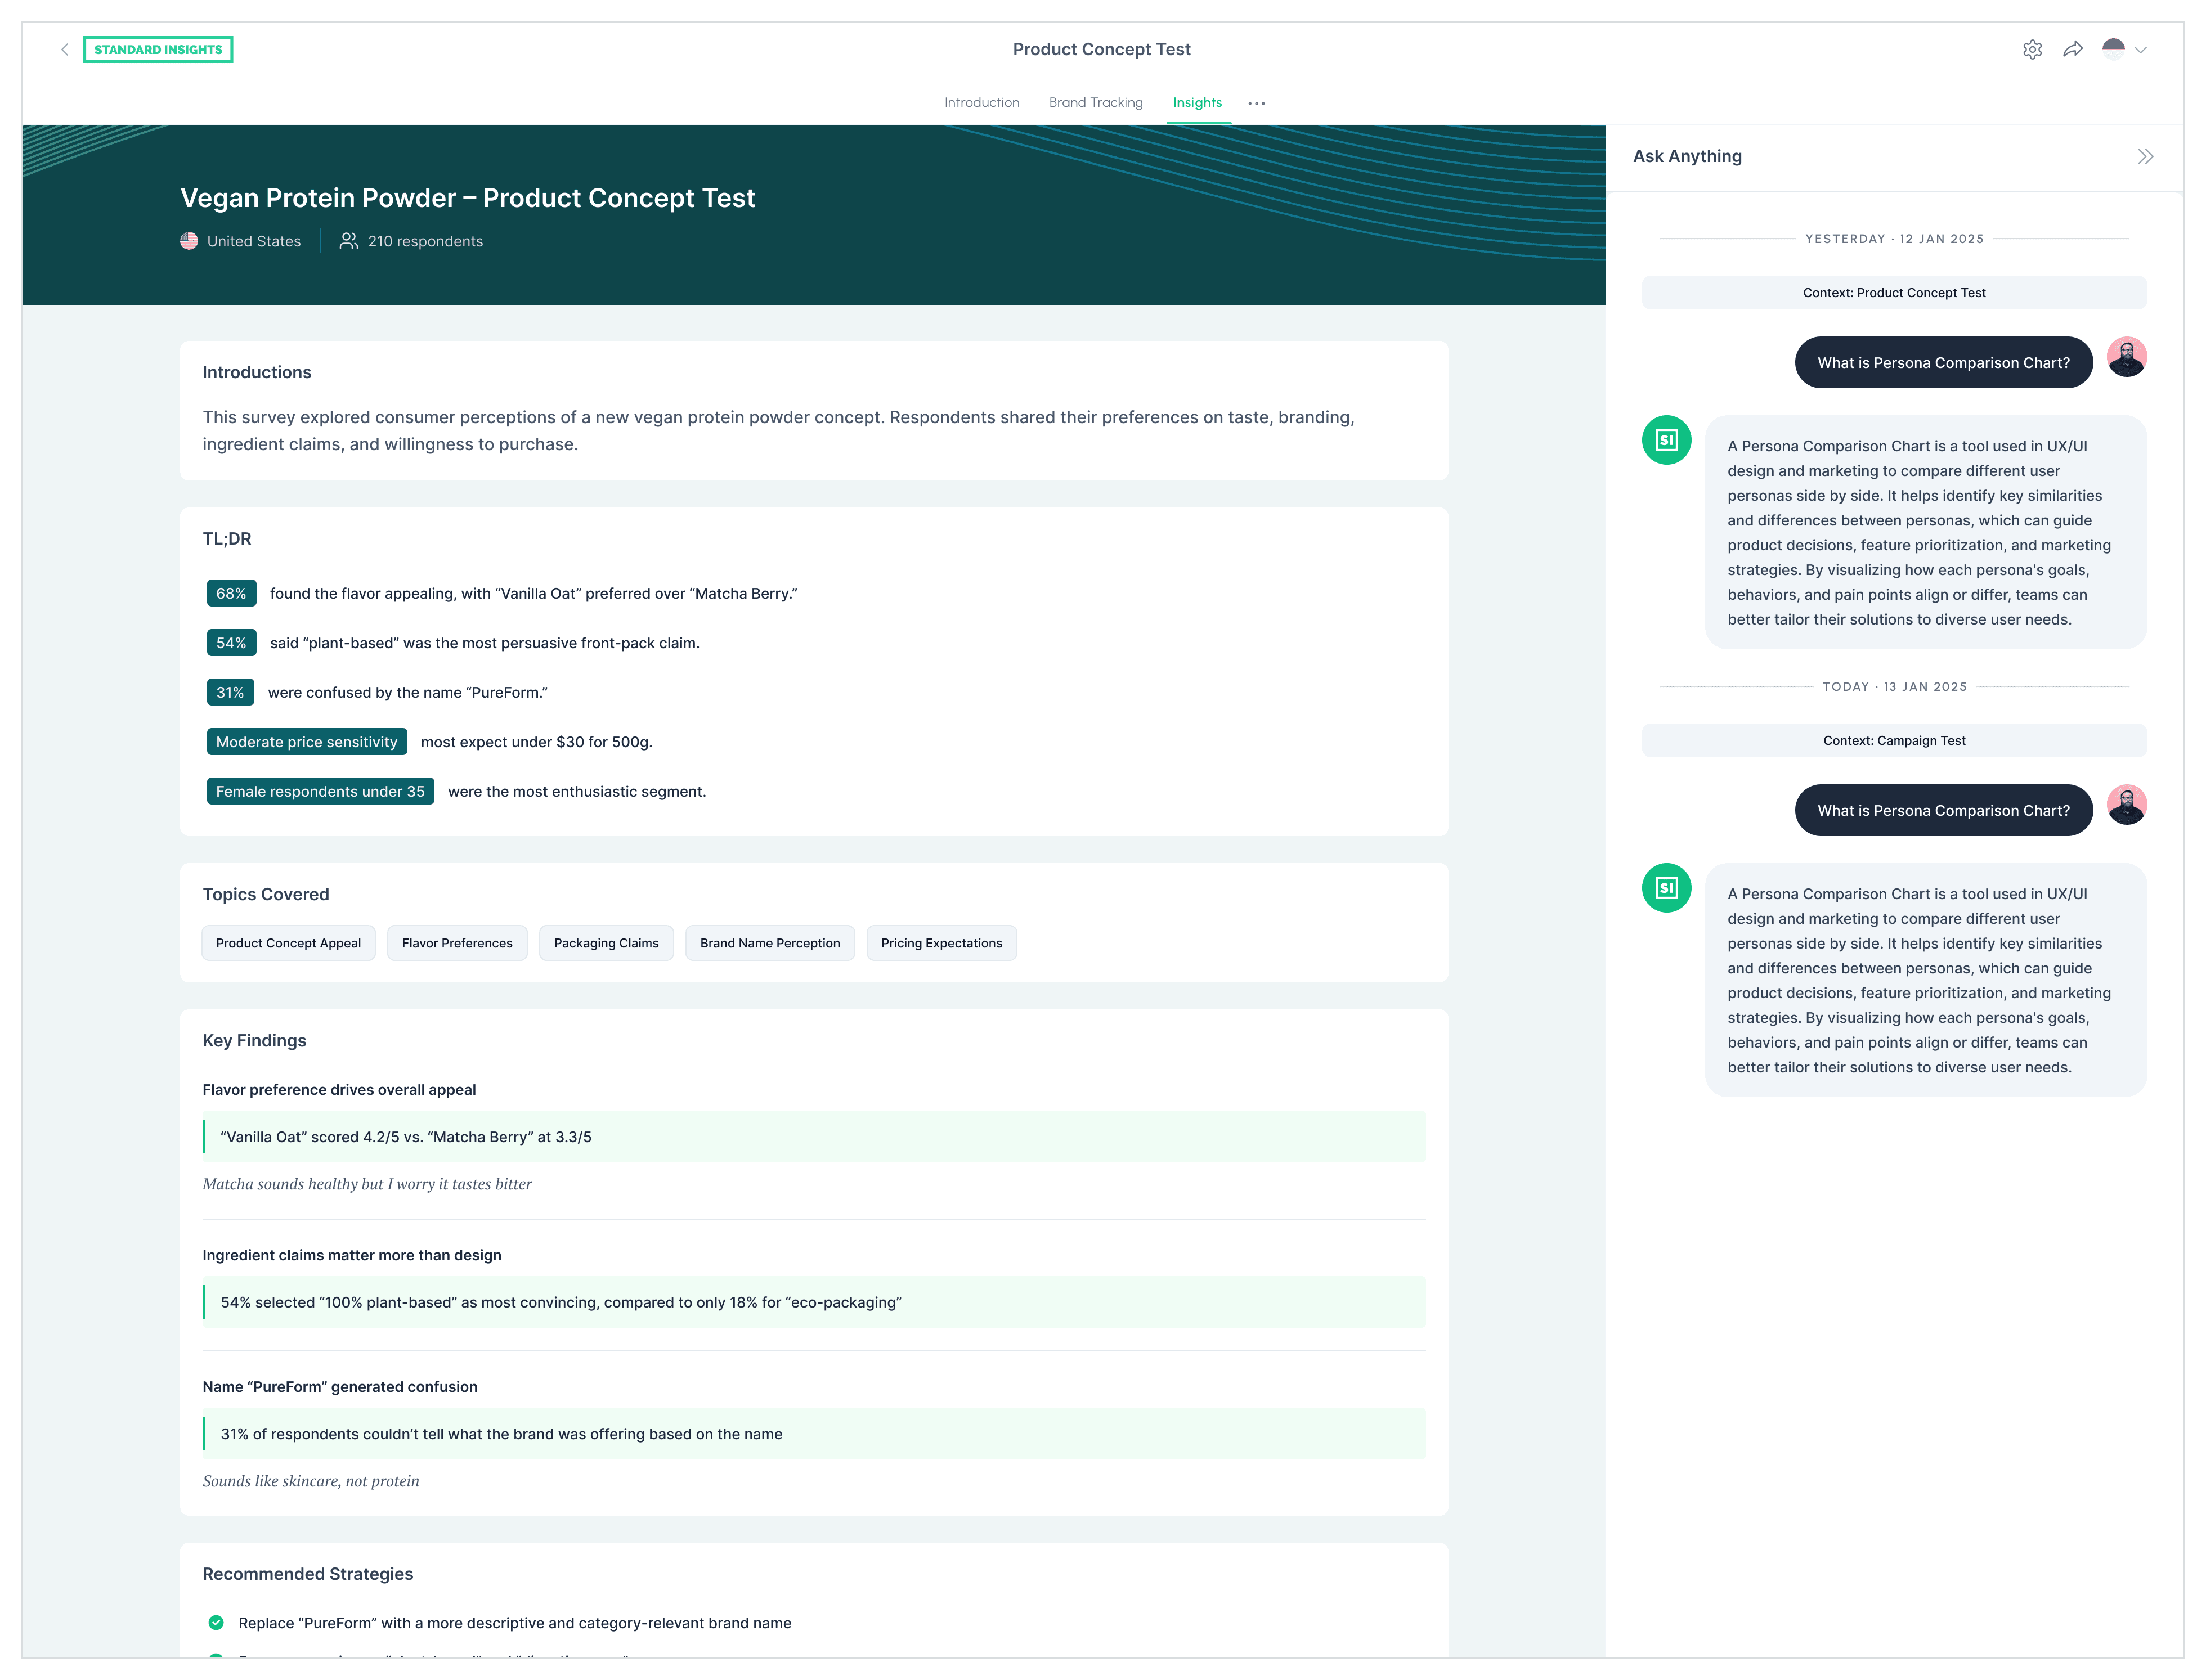Go back using the left chevron
2206x1680 pixels.
click(65, 49)
